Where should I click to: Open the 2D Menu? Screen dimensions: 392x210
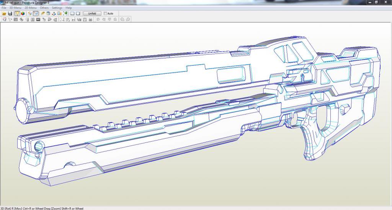[x=31, y=8]
